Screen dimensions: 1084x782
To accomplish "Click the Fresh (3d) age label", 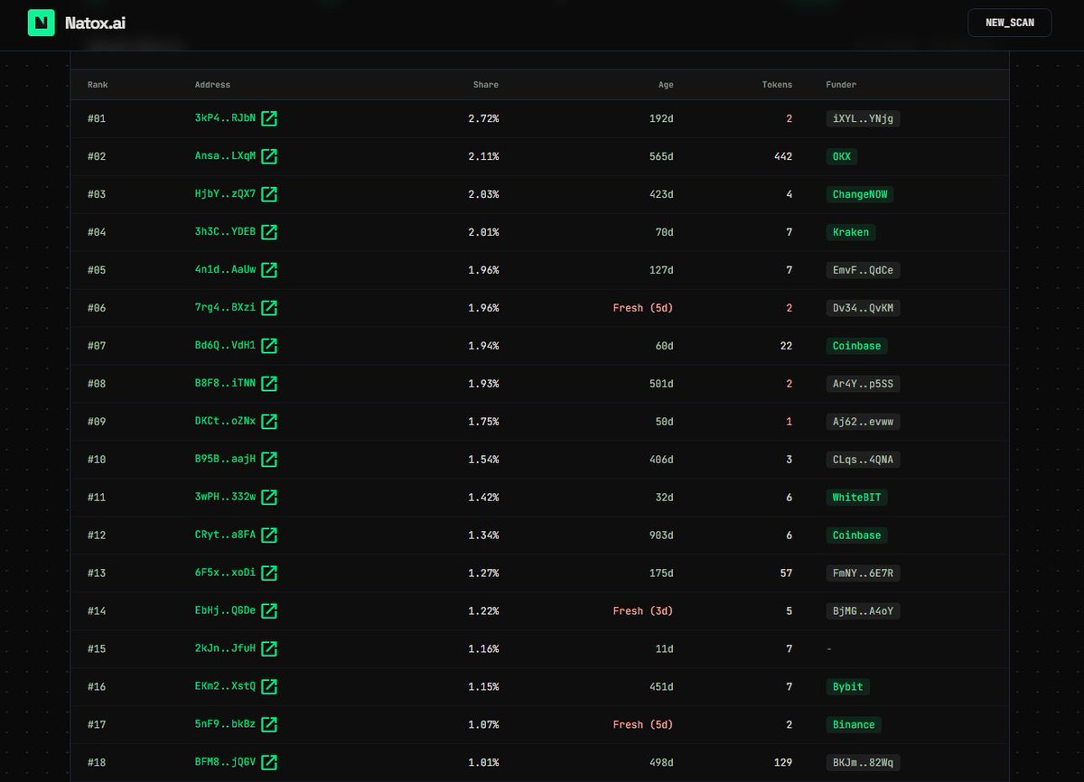I will 643,611.
